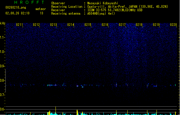This screenshot has width=180, height=115.
Task: Click the 0220 time marker
Action: (173, 25)
